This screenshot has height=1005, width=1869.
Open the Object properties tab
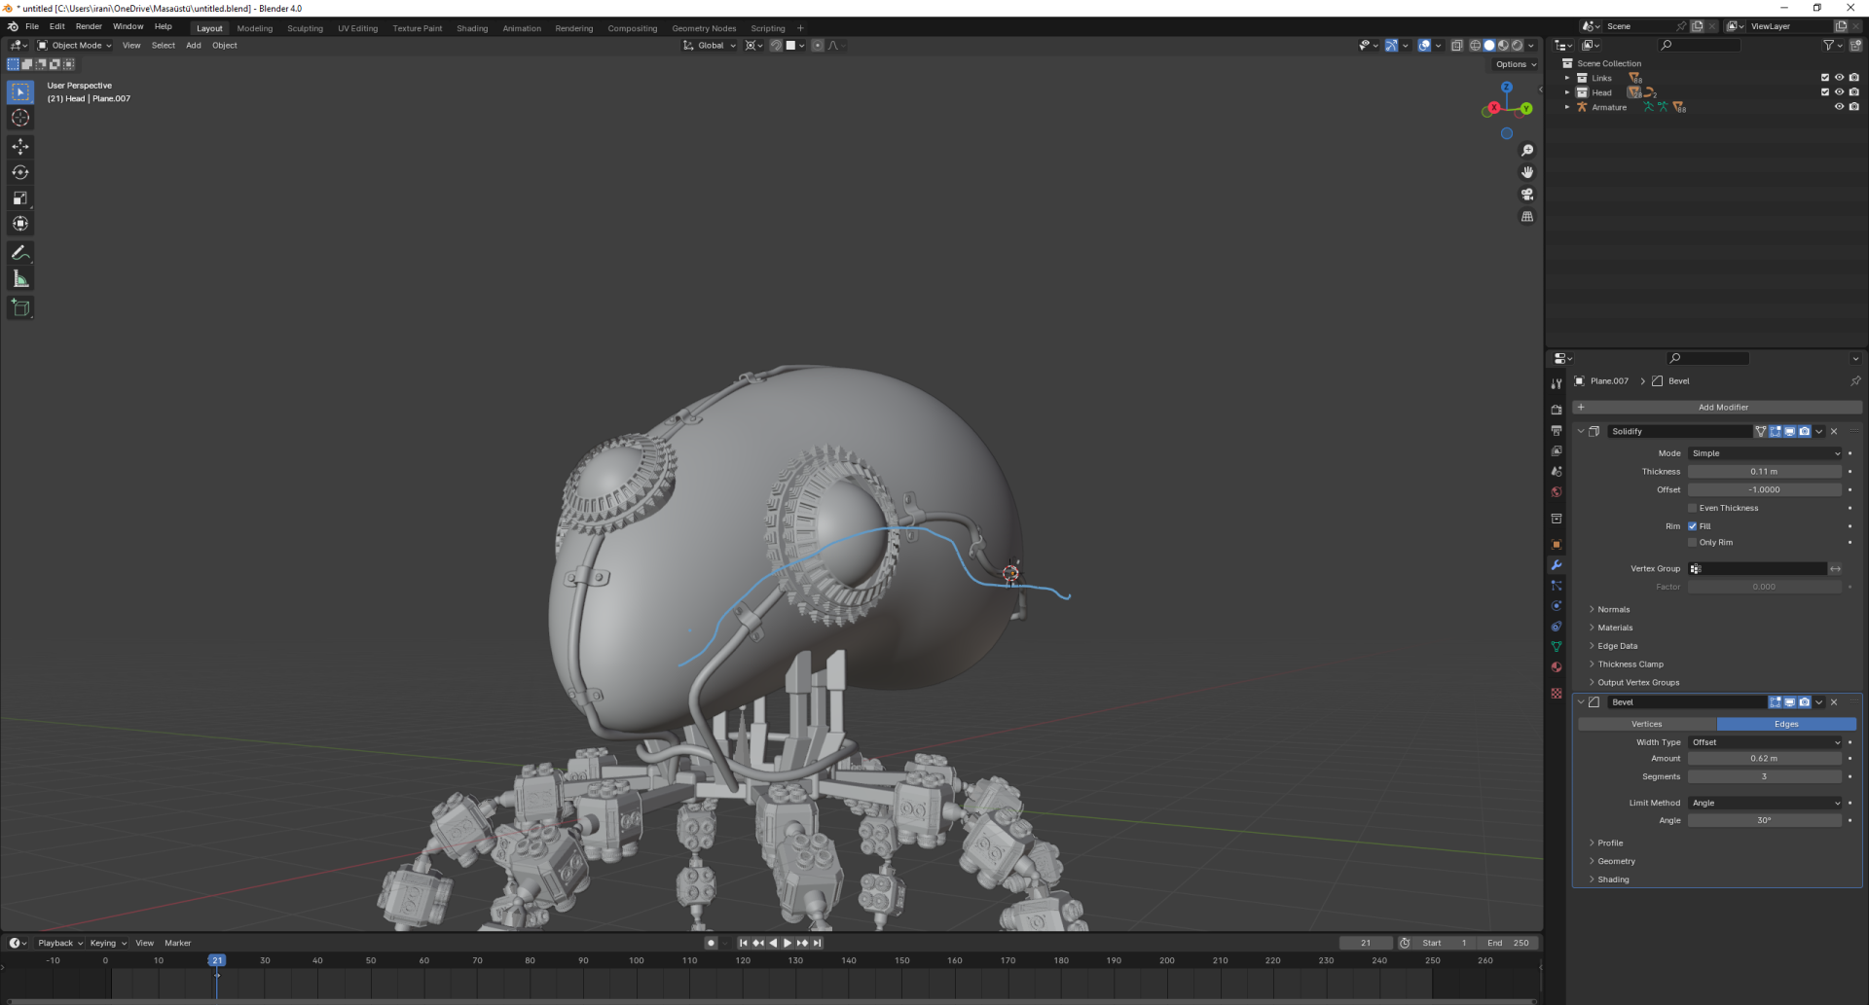(1557, 545)
